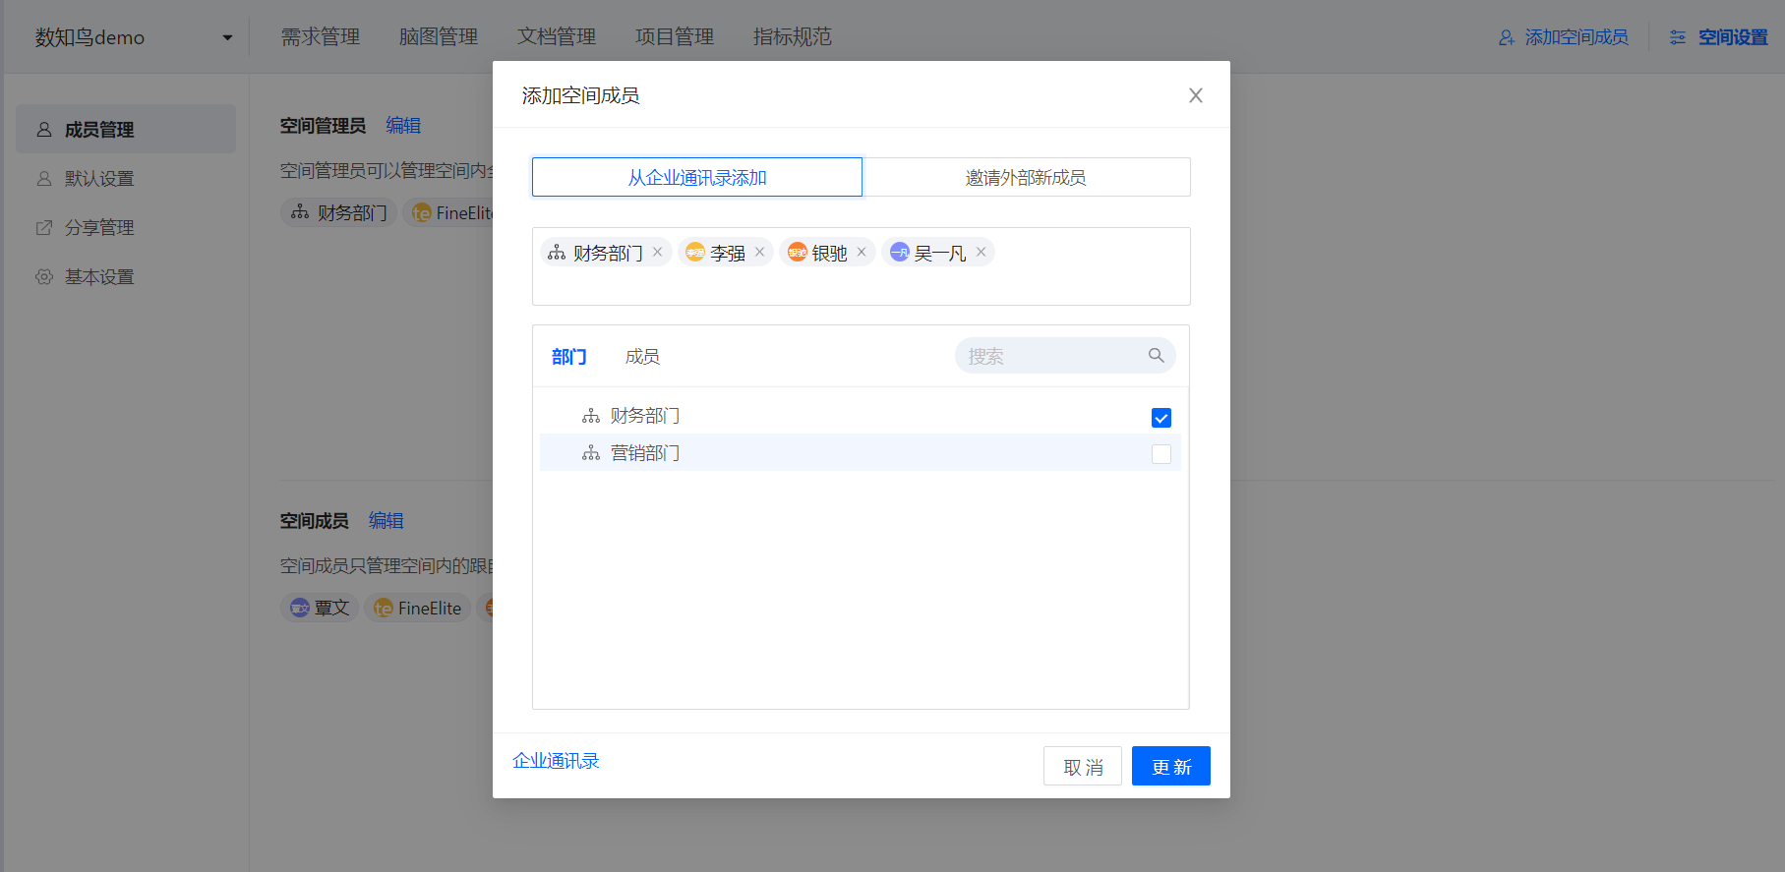Open 默认设置 in the sidebar
1785x872 pixels.
126,178
